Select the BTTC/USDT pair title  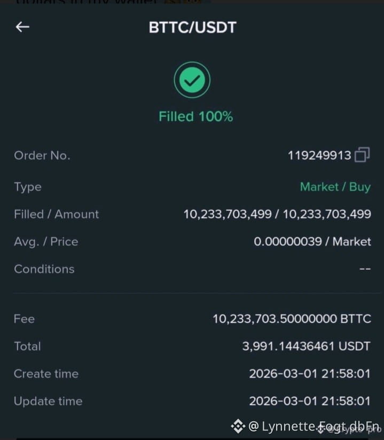193,28
